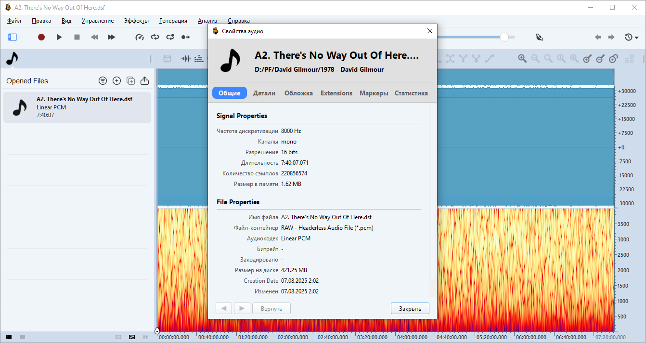Viewport: 646px width, 343px height.
Task: Switch to waveform view icon
Action: point(185,59)
